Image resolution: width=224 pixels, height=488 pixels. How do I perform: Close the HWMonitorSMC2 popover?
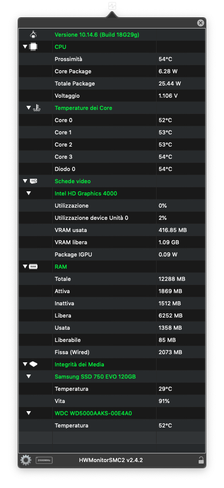point(201,23)
